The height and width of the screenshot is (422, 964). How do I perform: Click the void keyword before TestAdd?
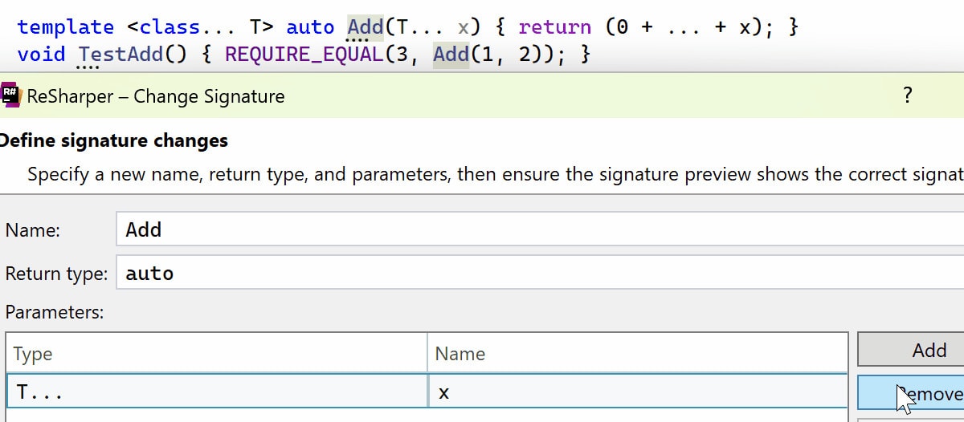tap(41, 55)
